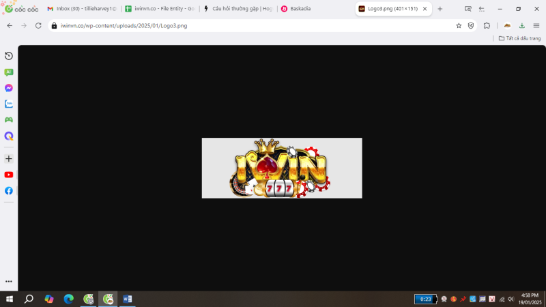Open Zalo from the sidebar

pos(9,104)
